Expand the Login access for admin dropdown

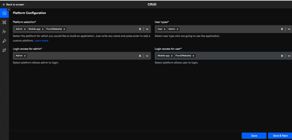tap(147, 56)
